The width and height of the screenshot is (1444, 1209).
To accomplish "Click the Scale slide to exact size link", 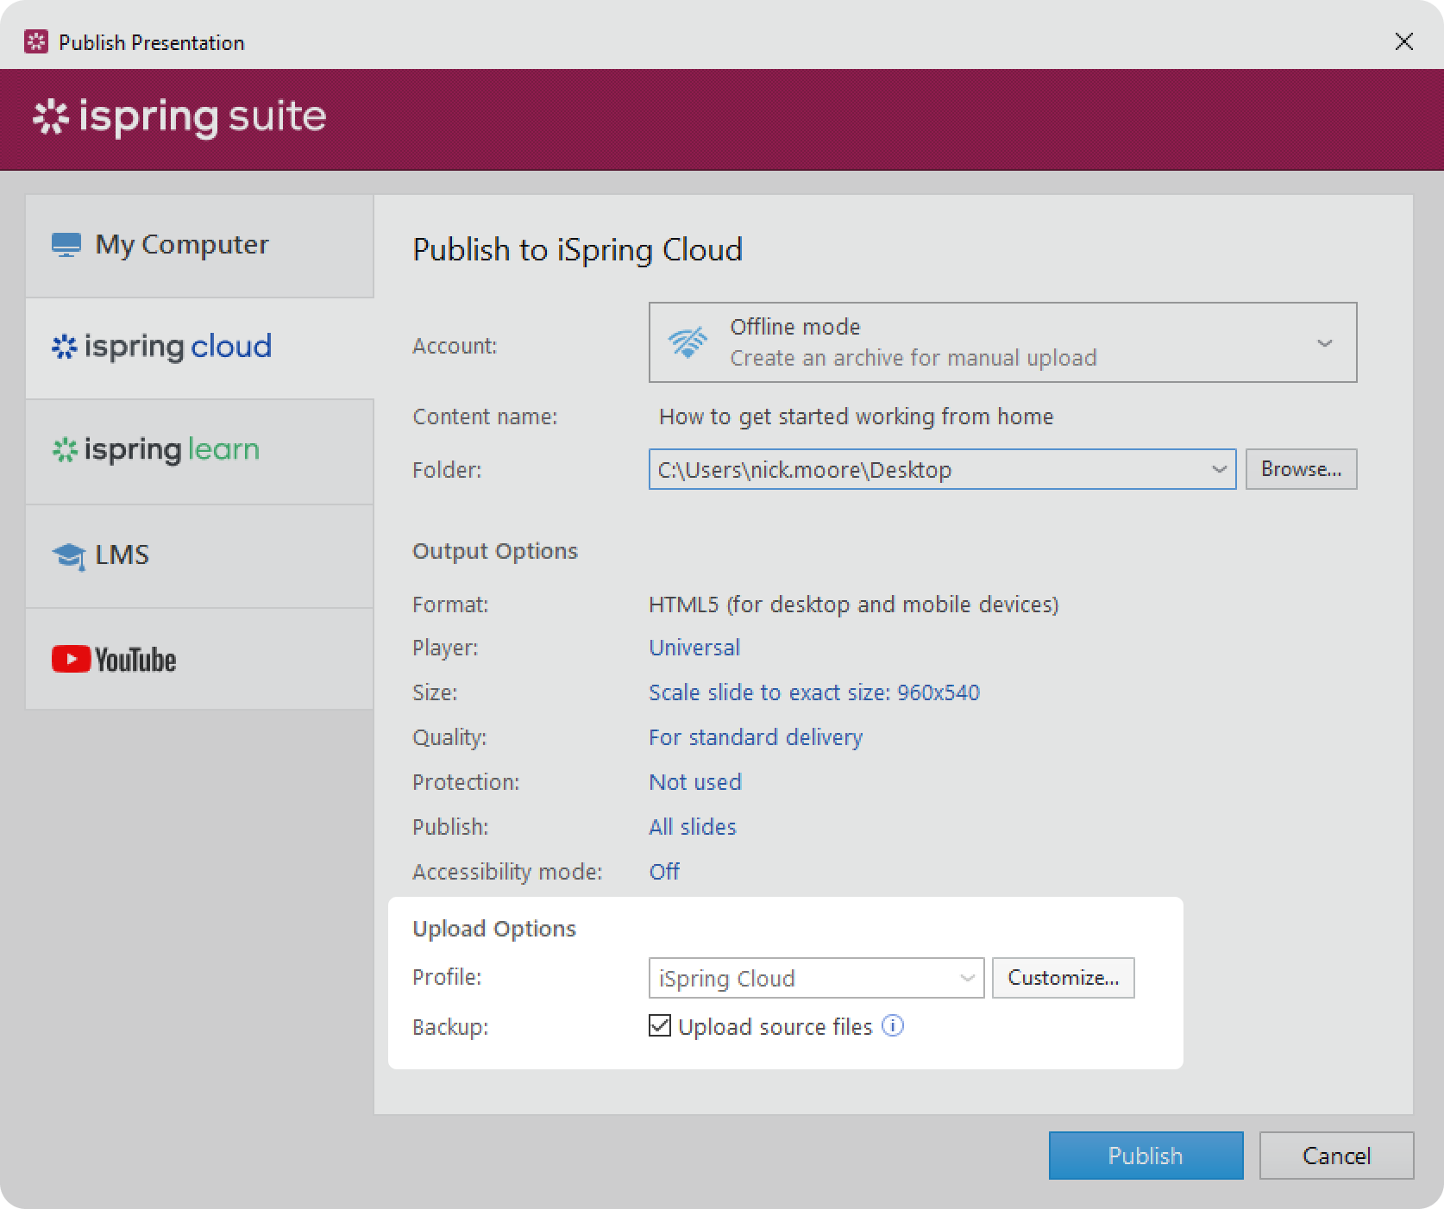I will pyautogui.click(x=814, y=692).
